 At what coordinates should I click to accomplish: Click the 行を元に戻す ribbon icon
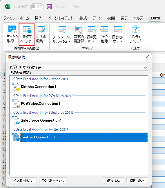click(118, 30)
